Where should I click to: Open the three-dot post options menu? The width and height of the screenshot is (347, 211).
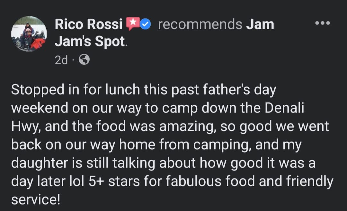tap(322, 23)
